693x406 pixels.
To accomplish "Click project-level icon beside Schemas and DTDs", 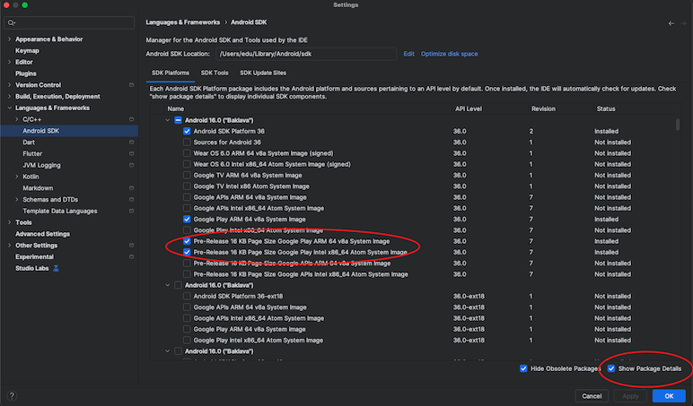I will click(131, 200).
